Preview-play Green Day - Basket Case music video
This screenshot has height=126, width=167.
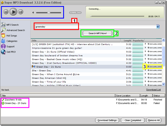pyautogui.click(x=145, y=59)
